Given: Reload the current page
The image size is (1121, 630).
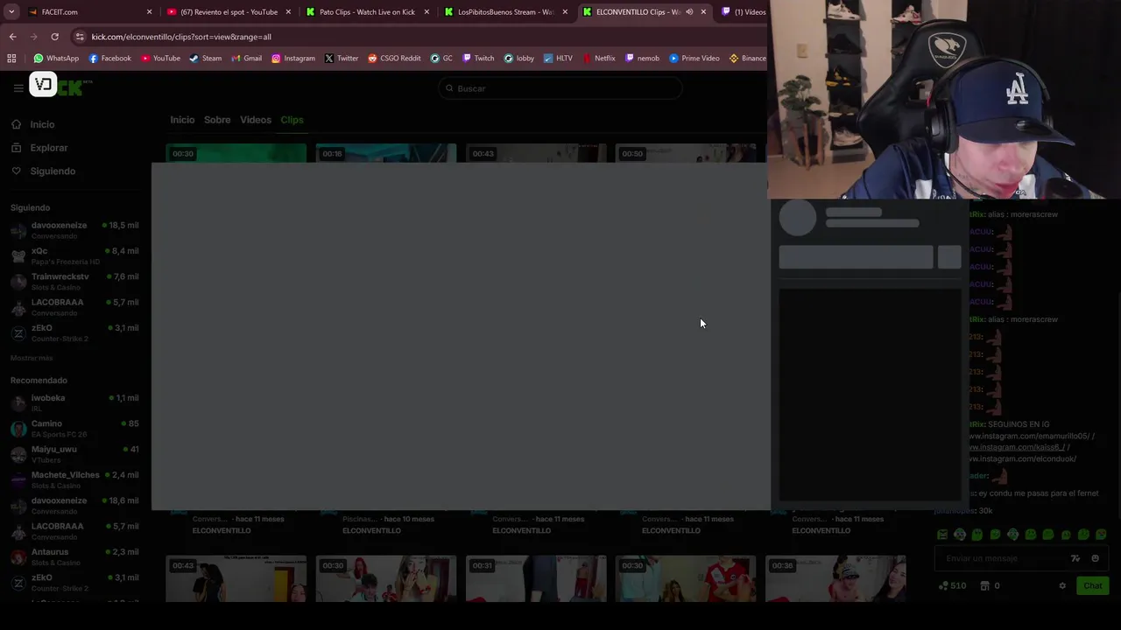Looking at the screenshot, I should point(54,37).
